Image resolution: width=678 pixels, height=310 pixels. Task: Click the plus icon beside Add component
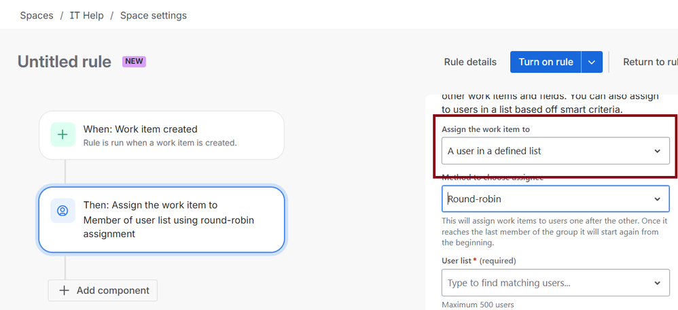click(65, 290)
